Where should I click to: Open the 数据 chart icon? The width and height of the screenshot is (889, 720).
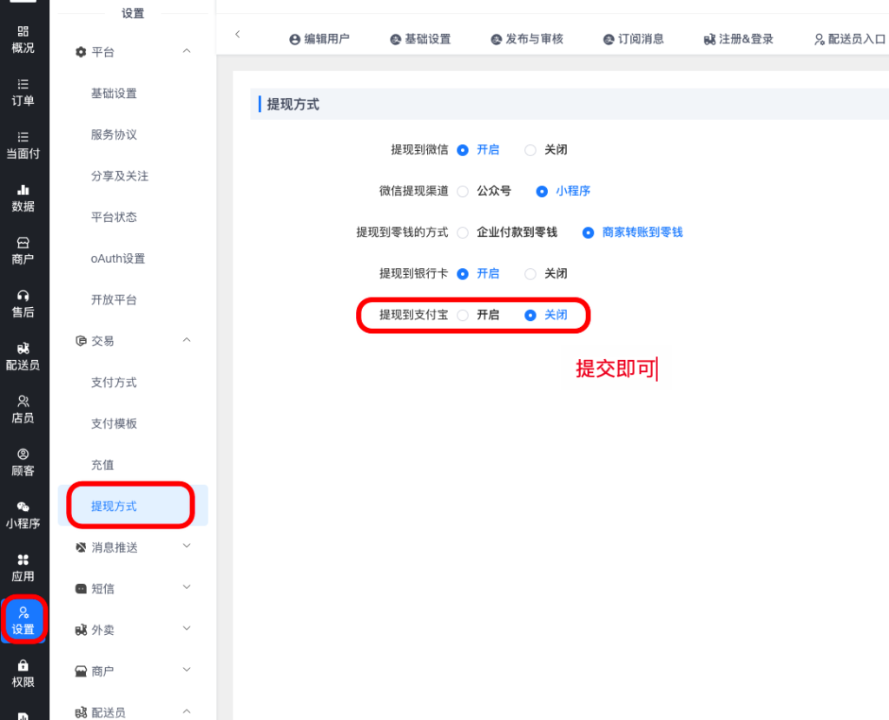pos(23,190)
